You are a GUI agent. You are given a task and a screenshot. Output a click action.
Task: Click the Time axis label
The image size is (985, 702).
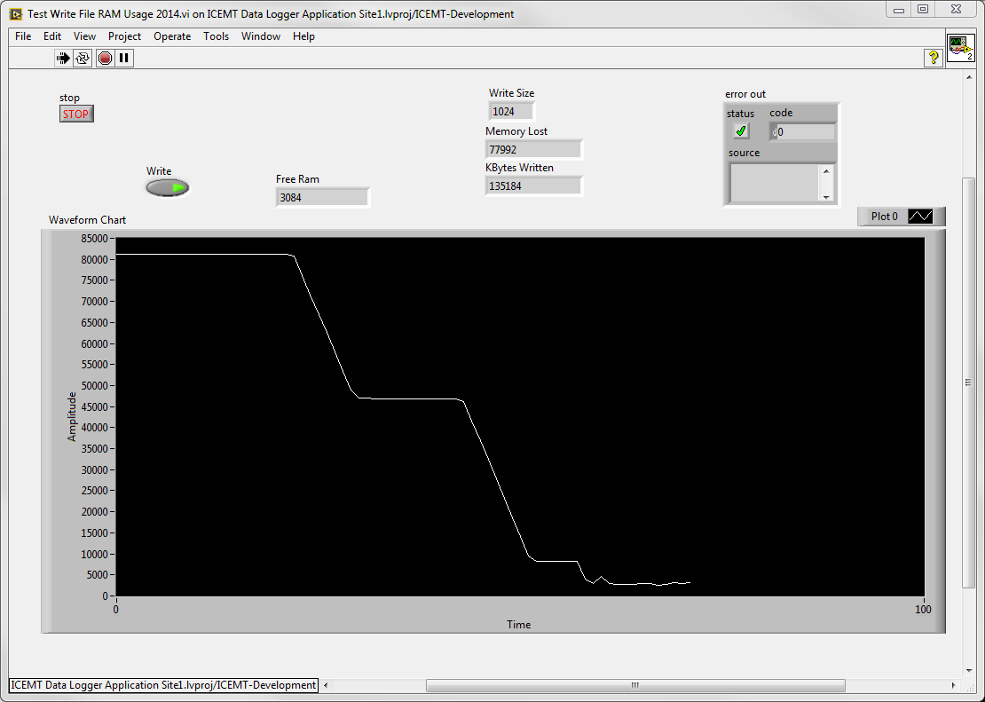click(519, 625)
